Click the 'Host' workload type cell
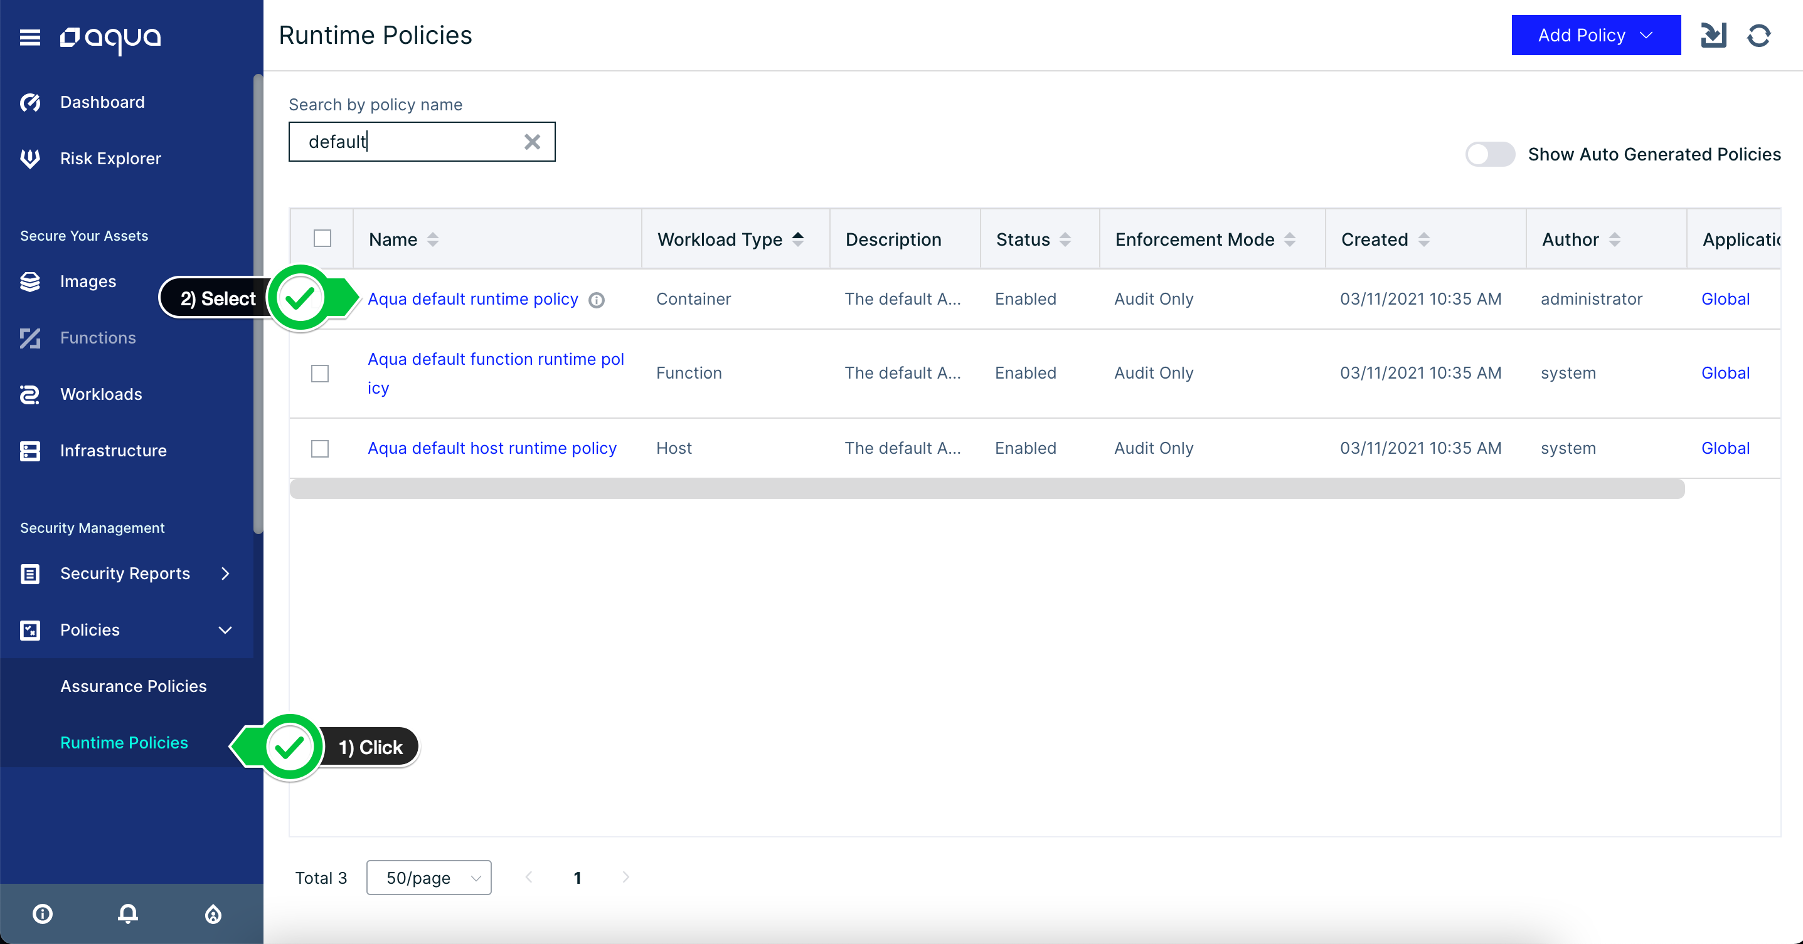Viewport: 1803px width, 944px height. tap(674, 448)
